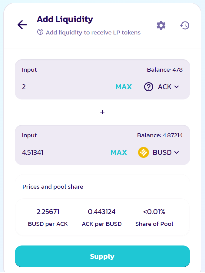Select the ACK per BUSD price 0.443124
The width and height of the screenshot is (205, 273).
click(102, 212)
